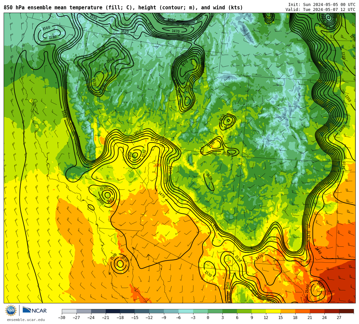359x324 pixels.
Task: Pick the orange 18 to 21 colorbar swatch
Action: coord(303,311)
